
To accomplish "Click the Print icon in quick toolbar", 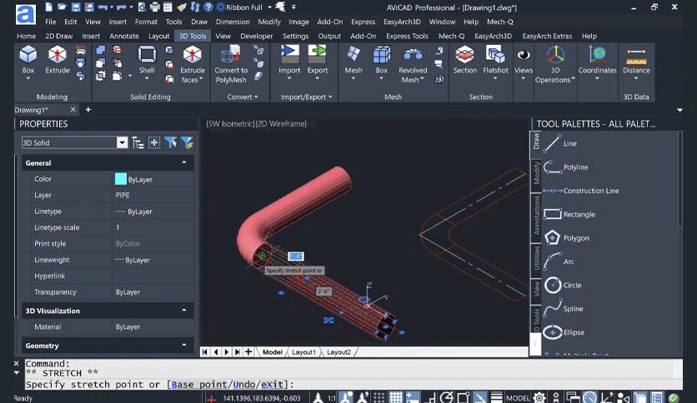I will pyautogui.click(x=155, y=7).
